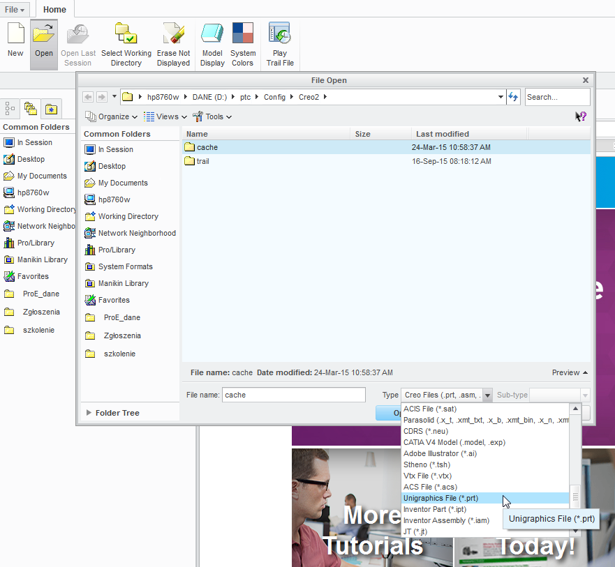The image size is (615, 567).
Task: Go forward with dialog's right arrow button
Action: [x=102, y=97]
